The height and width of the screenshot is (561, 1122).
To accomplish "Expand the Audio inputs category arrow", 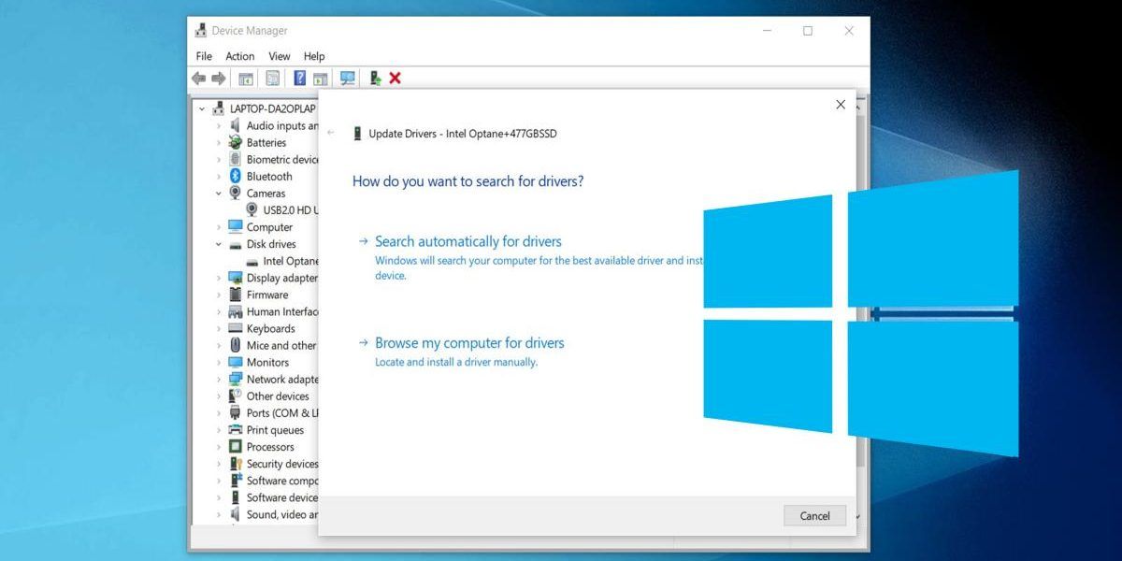I will [219, 125].
